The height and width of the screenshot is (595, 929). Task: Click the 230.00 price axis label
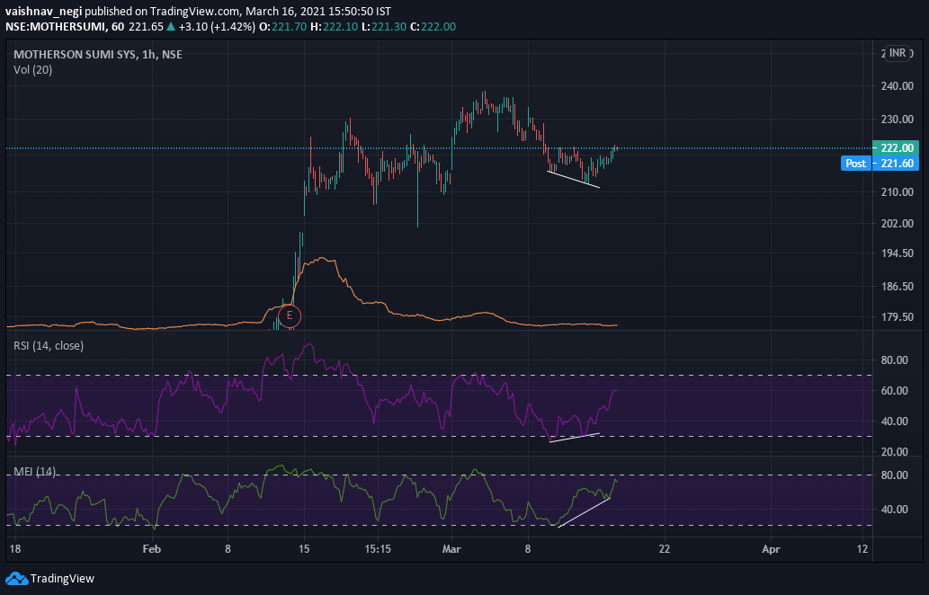click(897, 119)
